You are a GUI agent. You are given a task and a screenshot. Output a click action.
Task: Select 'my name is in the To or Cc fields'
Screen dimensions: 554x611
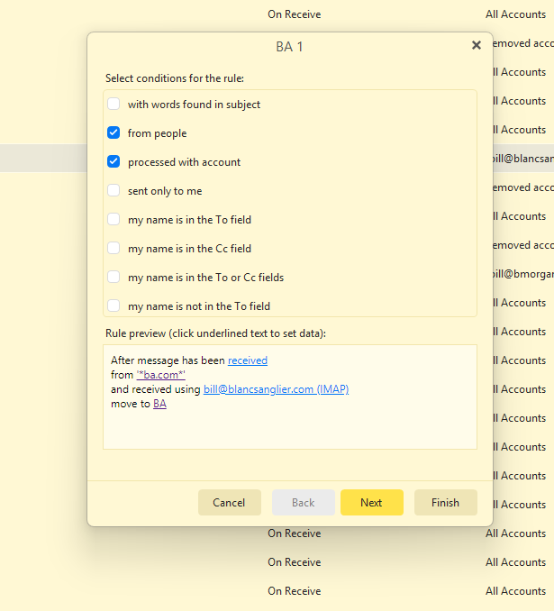click(x=114, y=277)
